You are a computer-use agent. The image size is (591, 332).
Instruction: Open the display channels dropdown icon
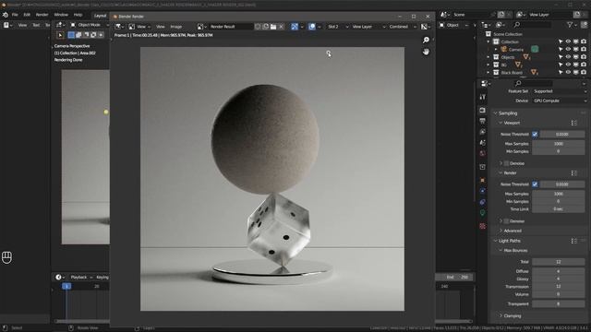(x=426, y=27)
